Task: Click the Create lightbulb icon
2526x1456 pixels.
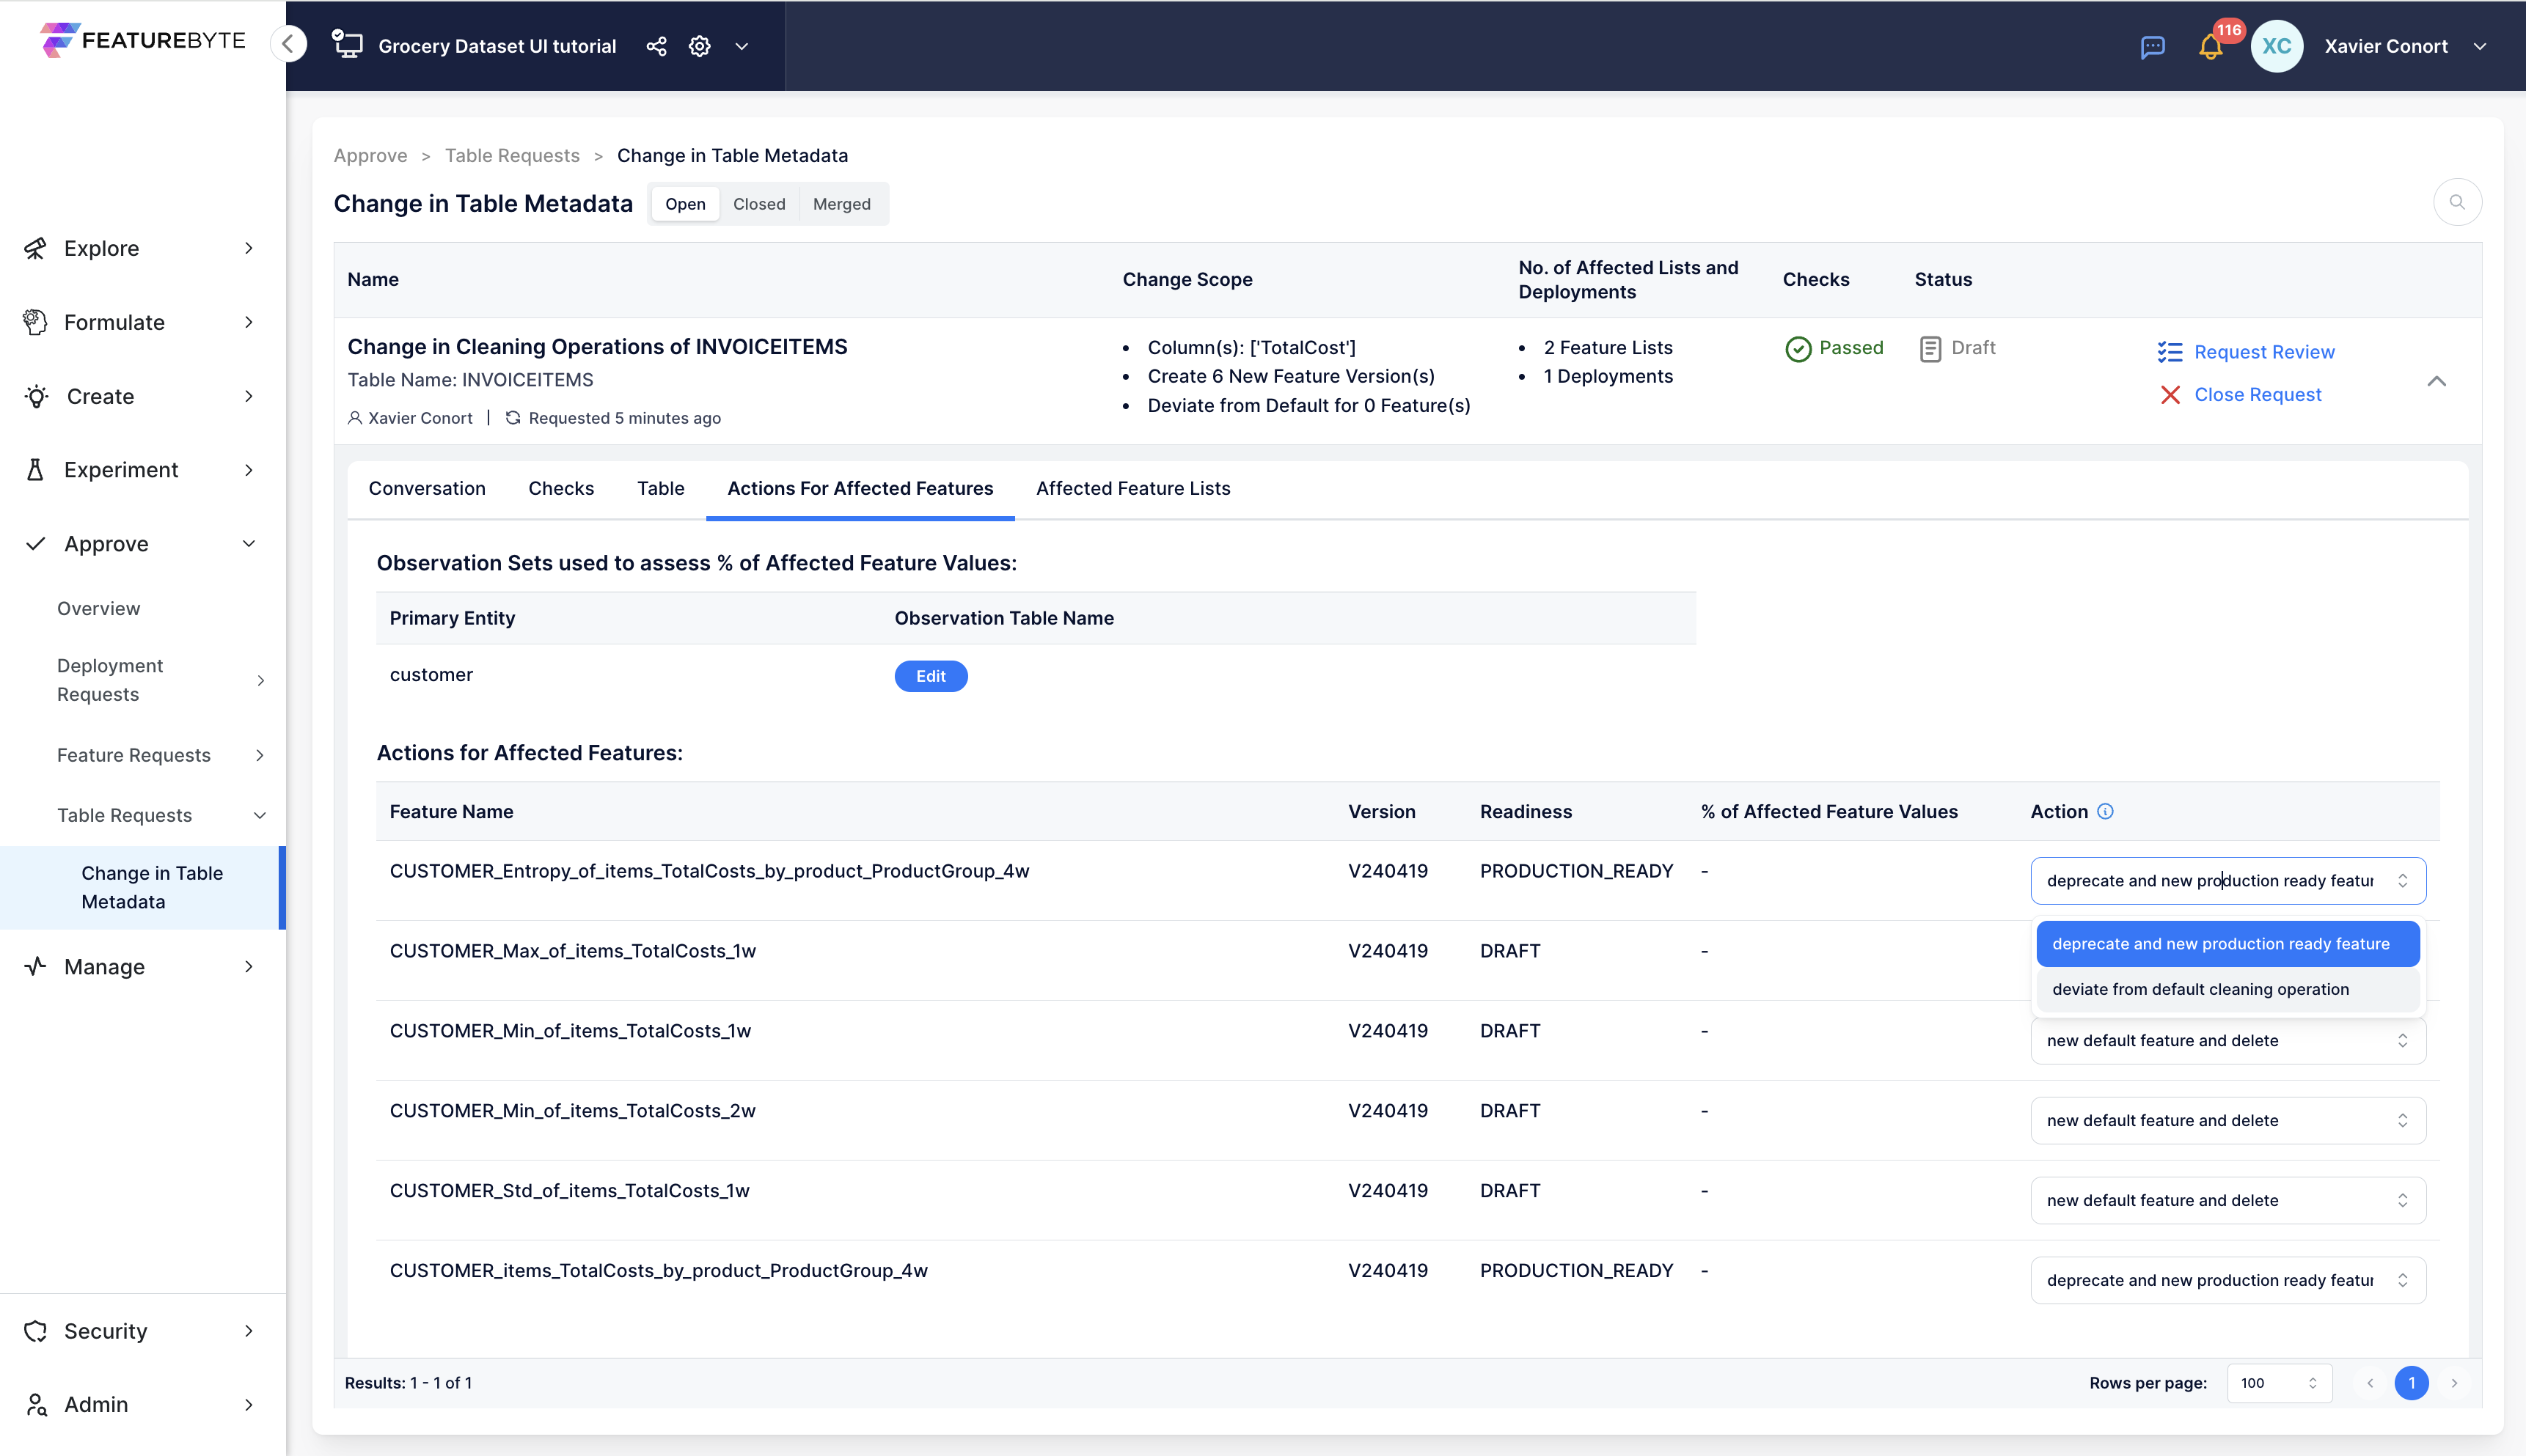Action: click(36, 396)
